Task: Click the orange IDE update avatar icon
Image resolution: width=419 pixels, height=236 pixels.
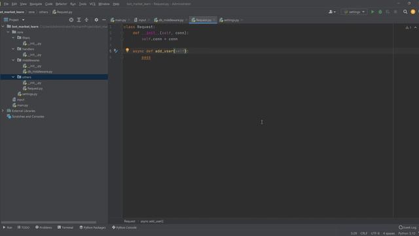Action: (x=413, y=12)
